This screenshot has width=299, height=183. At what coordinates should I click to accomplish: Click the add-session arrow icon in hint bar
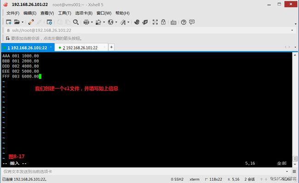click(x=8, y=39)
